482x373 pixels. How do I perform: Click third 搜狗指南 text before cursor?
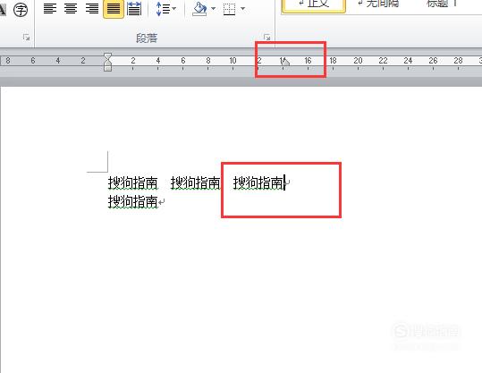(x=258, y=182)
